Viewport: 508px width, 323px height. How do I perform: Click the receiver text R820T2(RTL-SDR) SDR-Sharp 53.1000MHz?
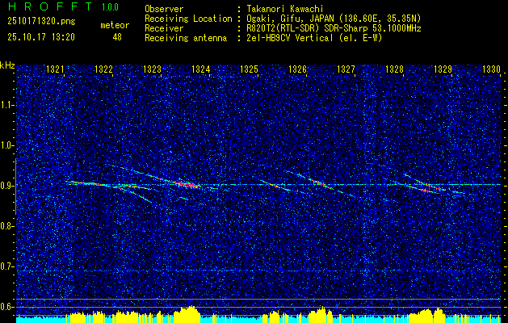pos(333,28)
